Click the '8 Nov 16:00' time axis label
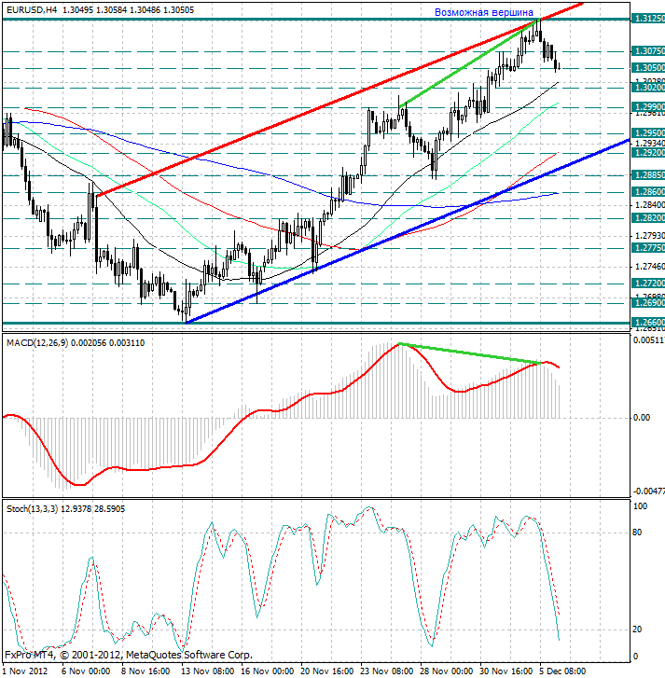665x678 pixels. click(145, 671)
